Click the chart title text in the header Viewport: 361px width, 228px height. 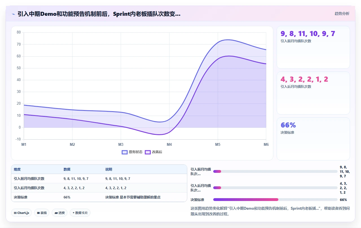point(99,14)
